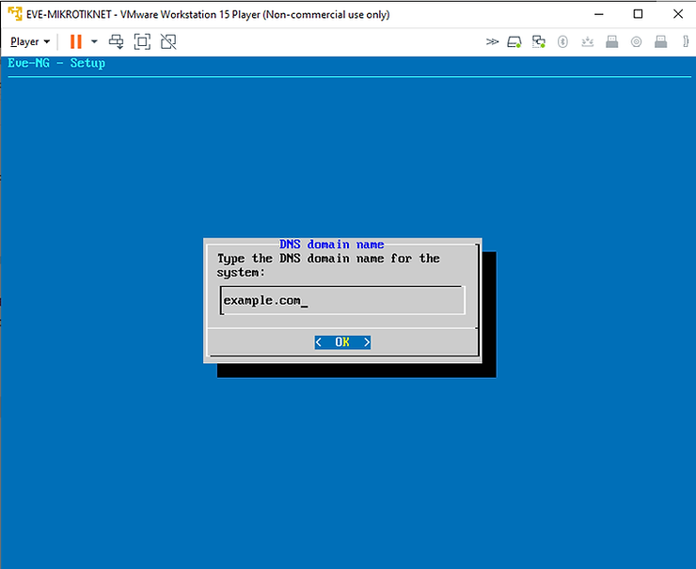Expand the devices chevron (>>) in toolbar
The image size is (696, 569).
[x=492, y=41]
